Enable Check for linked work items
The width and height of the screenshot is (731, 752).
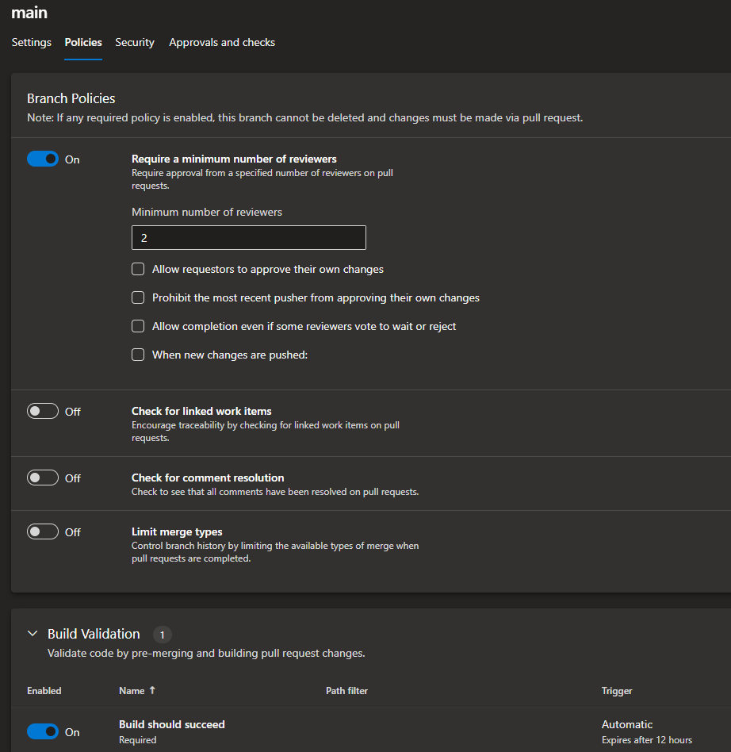[x=43, y=412]
